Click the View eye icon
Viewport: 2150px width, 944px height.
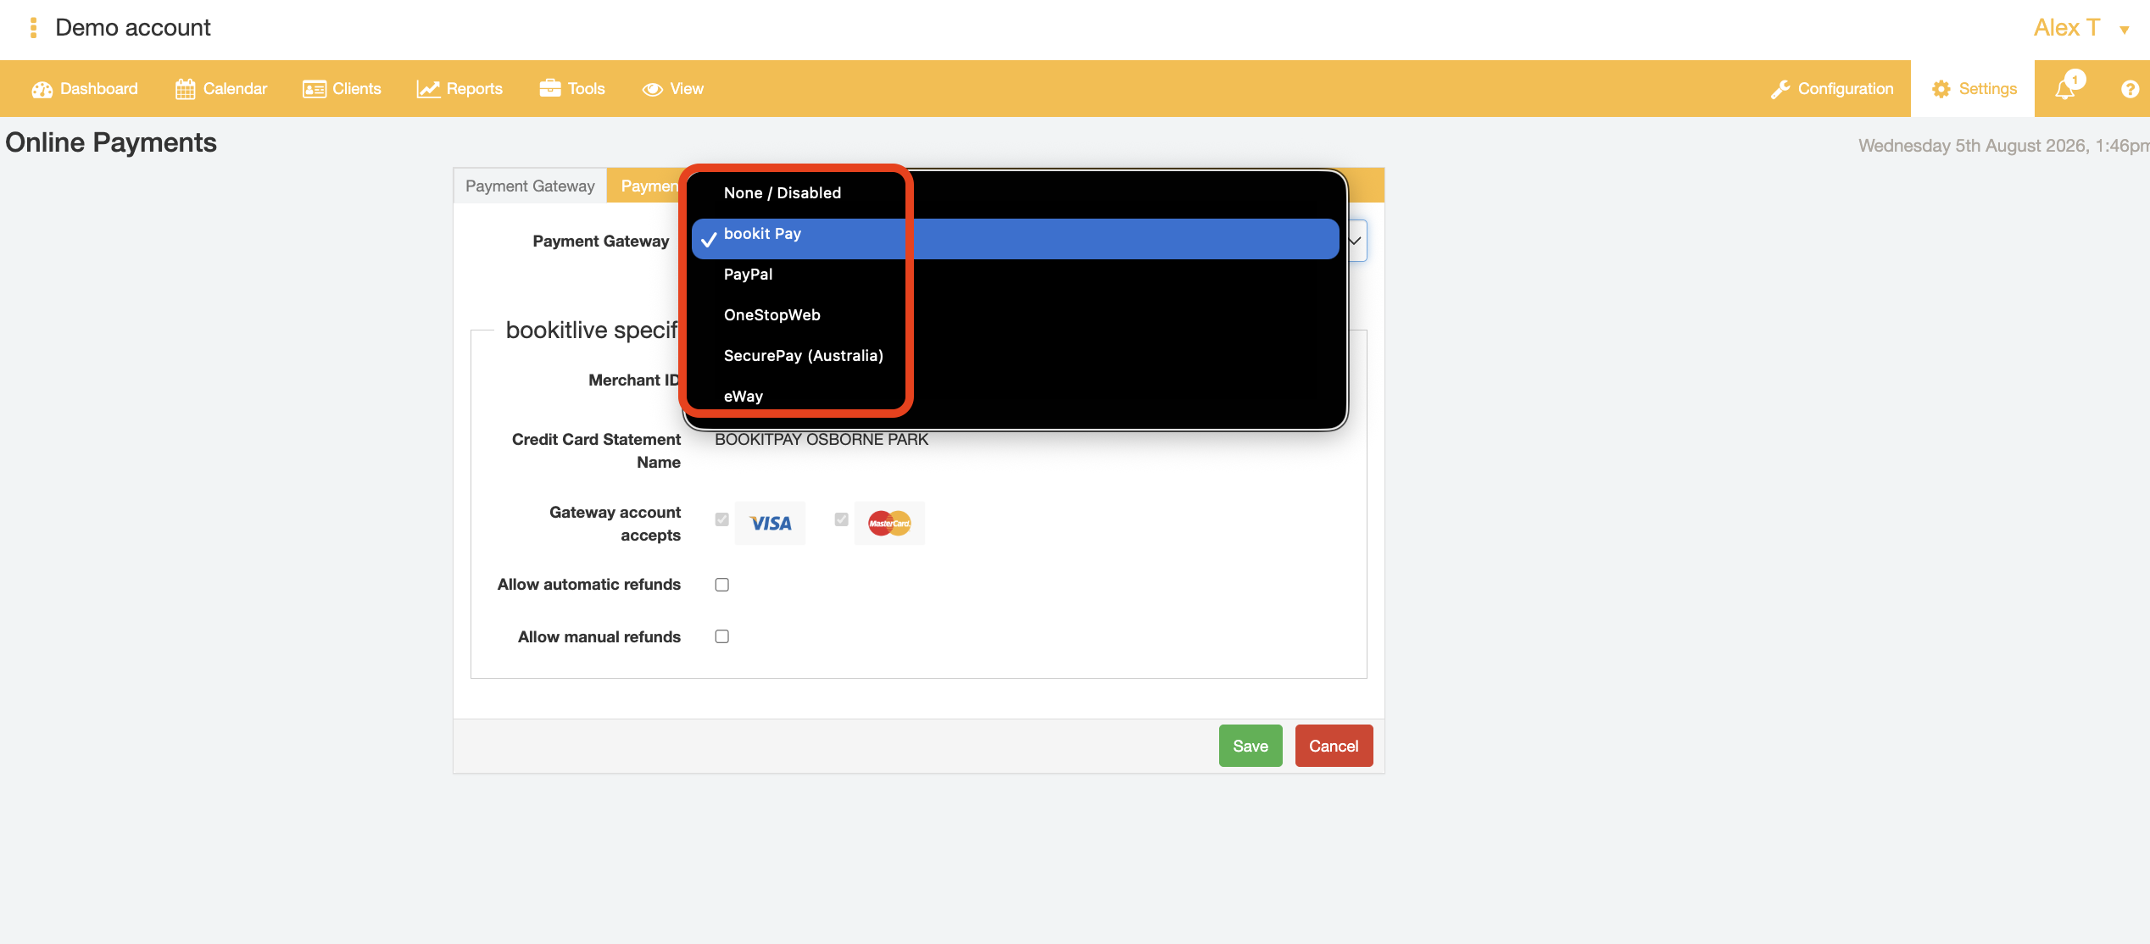(x=652, y=89)
